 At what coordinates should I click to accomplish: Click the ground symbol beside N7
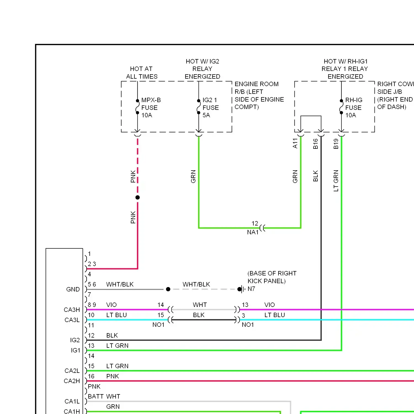click(x=242, y=289)
